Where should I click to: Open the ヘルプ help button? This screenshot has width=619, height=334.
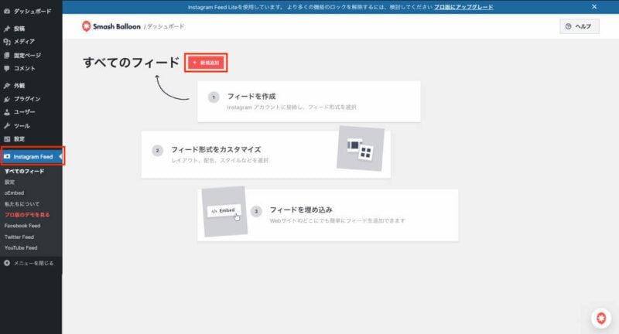579,26
